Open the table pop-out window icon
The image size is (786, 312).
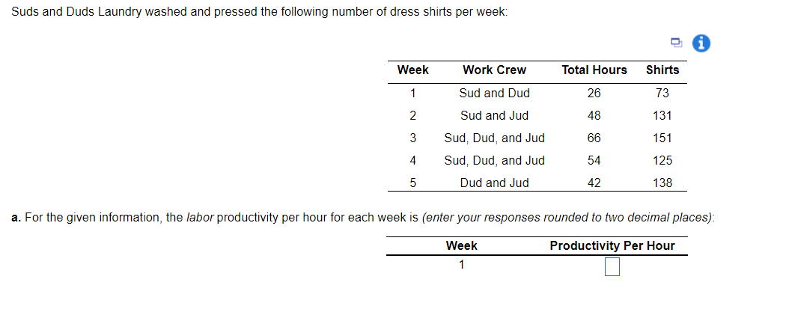tap(677, 43)
